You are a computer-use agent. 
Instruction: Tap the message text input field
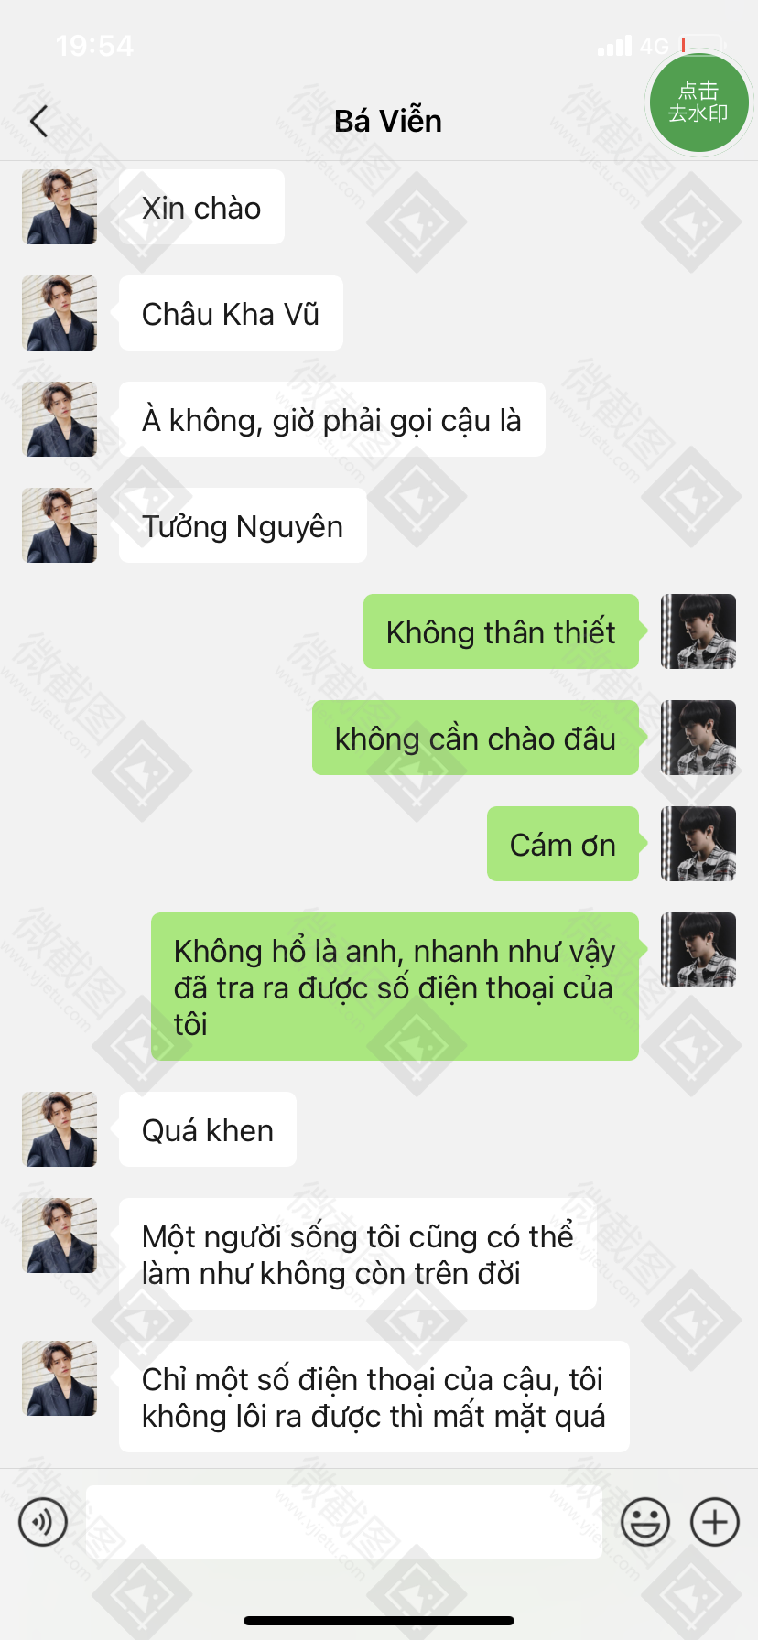pos(344,1522)
